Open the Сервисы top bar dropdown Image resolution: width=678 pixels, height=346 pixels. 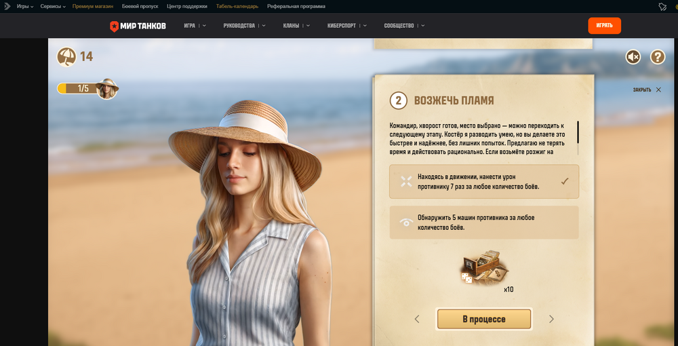[x=53, y=7]
